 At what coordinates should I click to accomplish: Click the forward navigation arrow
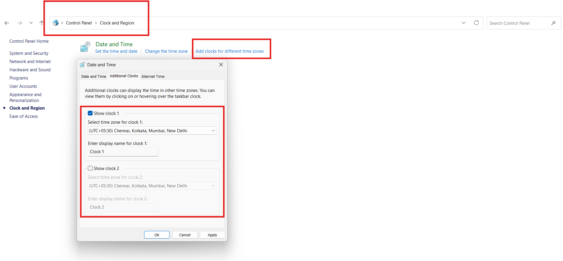click(20, 23)
